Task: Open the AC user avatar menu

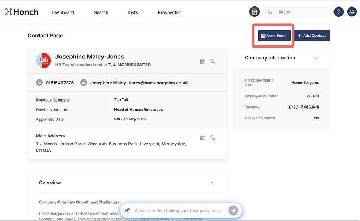Action: tap(351, 12)
